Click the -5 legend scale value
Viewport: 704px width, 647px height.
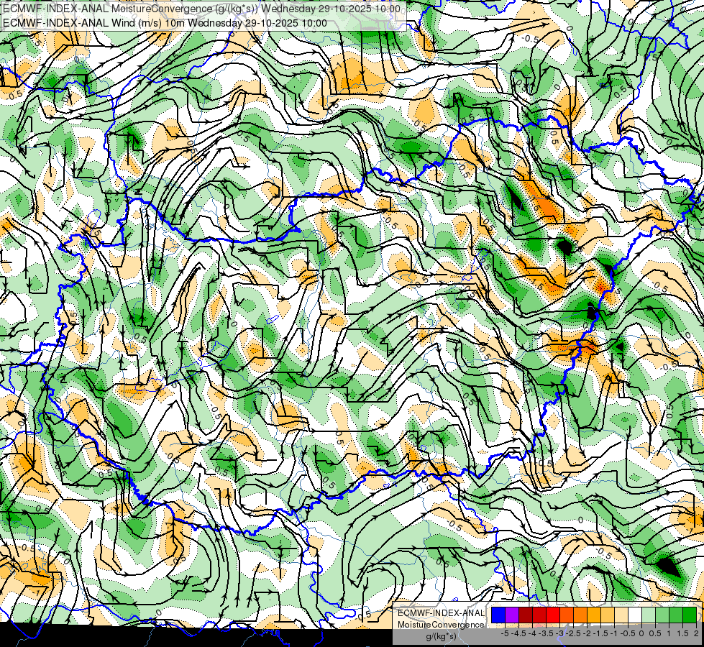click(505, 633)
